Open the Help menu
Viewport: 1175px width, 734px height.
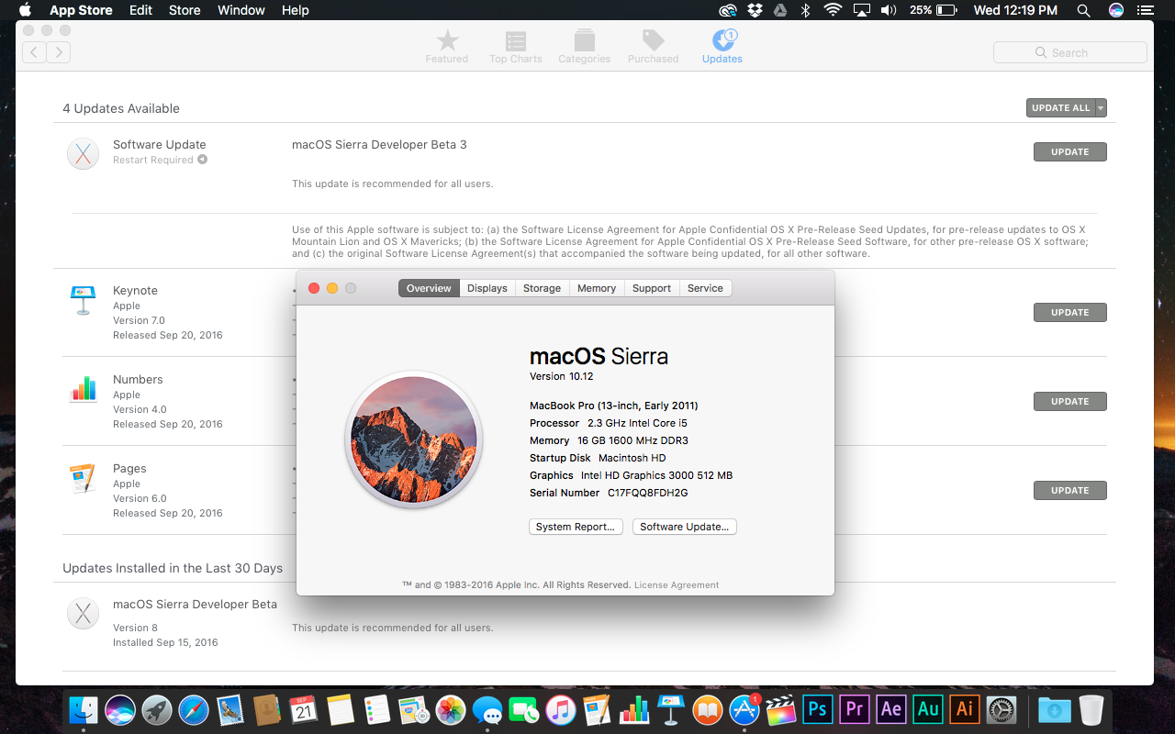coord(296,10)
